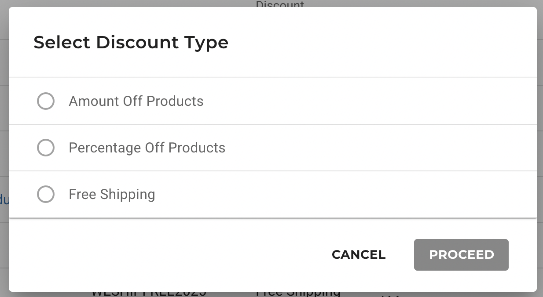Click the Discount column header behind dialog
This screenshot has height=297, width=543.
(280, 4)
